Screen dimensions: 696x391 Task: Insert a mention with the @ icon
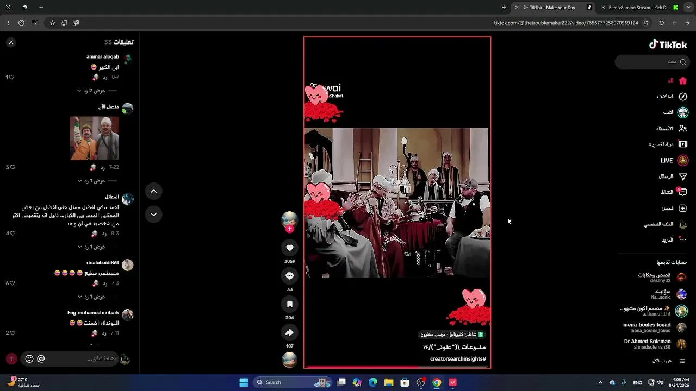pyautogui.click(x=41, y=358)
